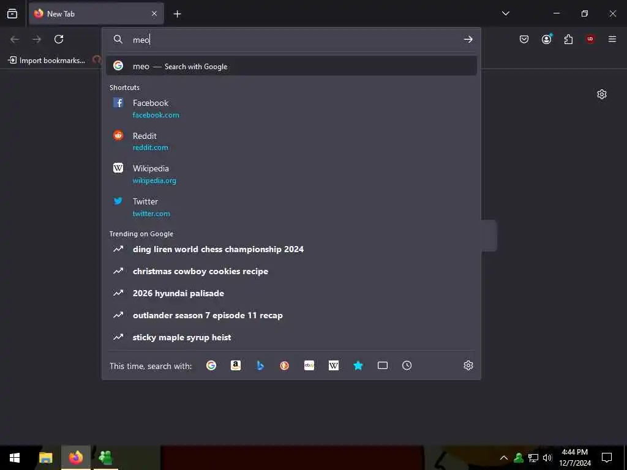
Task: Open Wikipedia shortcut suggestion
Action: pos(291,174)
